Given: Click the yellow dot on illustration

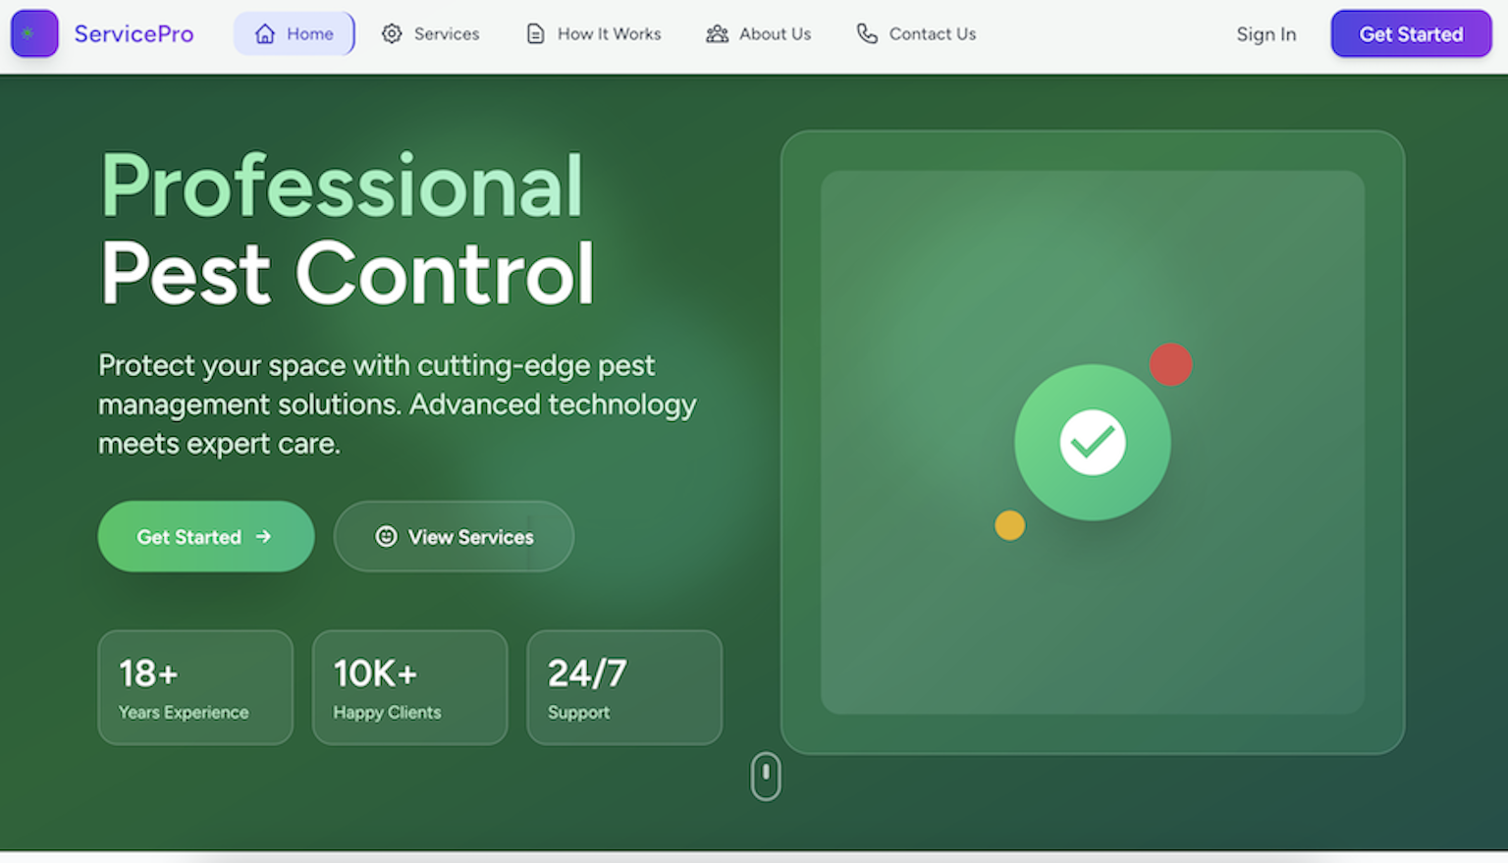Looking at the screenshot, I should pyautogui.click(x=1009, y=525).
